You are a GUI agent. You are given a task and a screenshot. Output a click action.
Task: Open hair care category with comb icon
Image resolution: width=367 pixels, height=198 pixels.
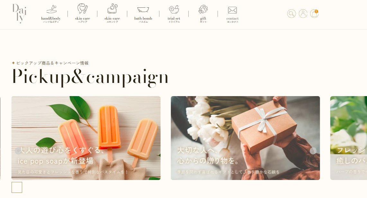[x=83, y=8]
